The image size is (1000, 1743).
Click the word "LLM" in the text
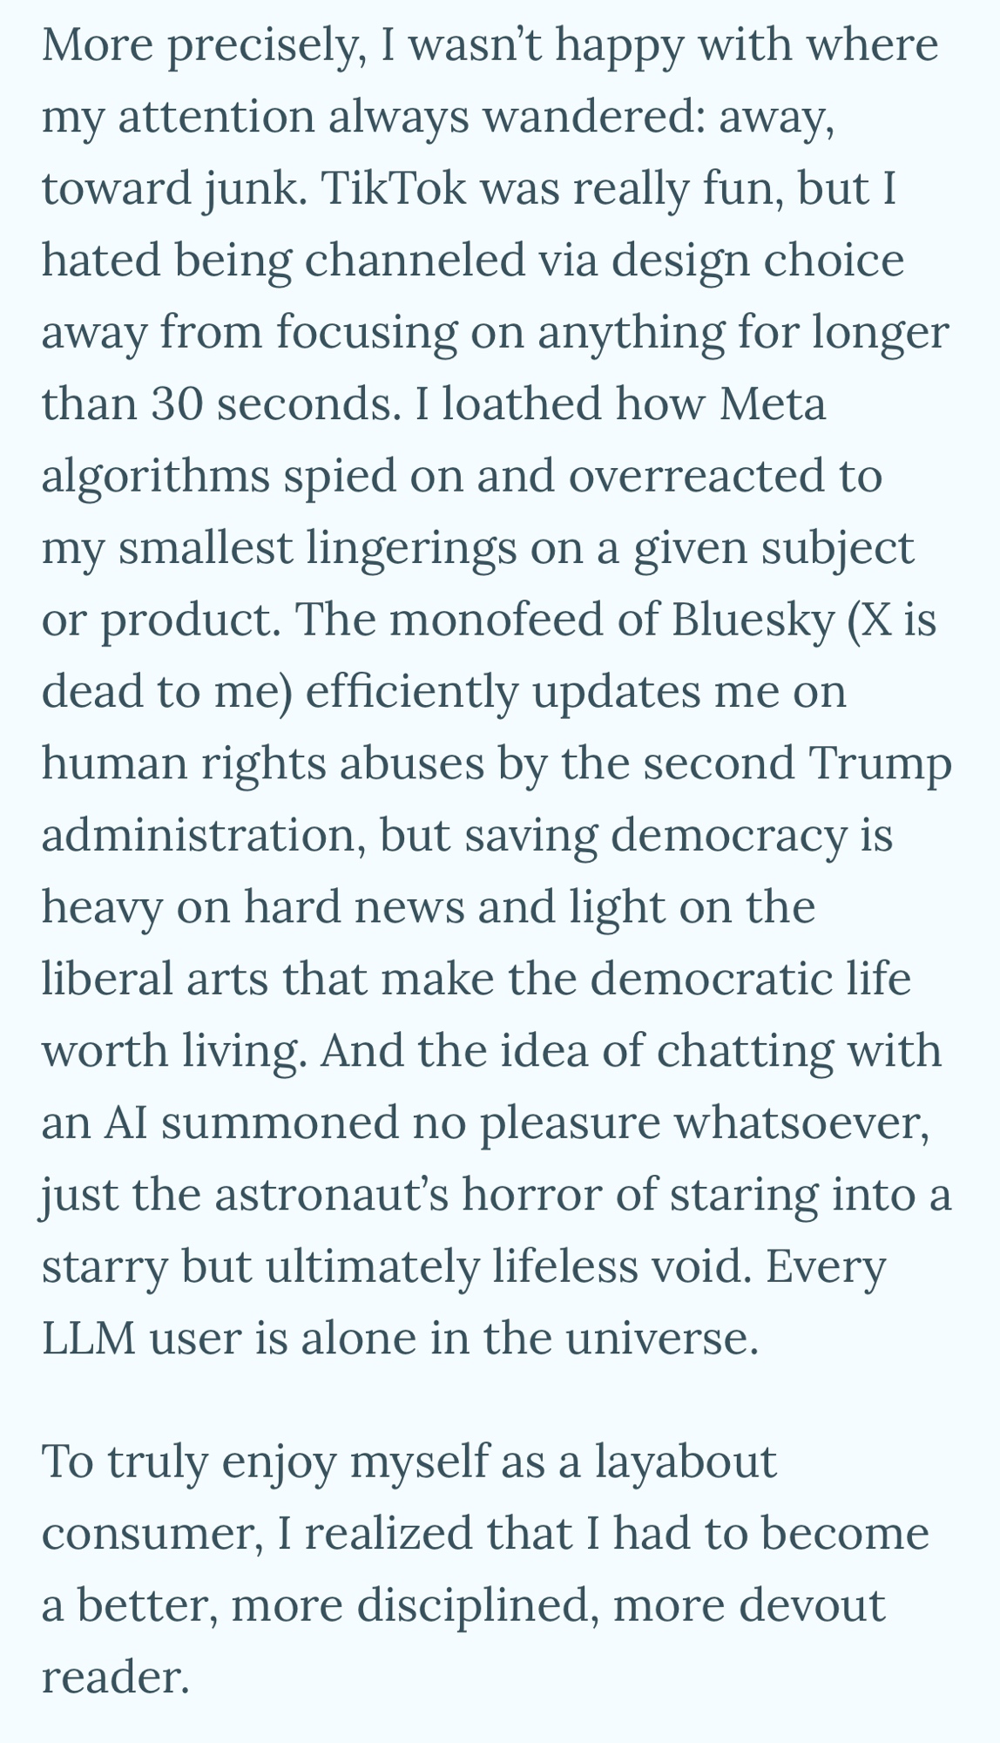88,1338
